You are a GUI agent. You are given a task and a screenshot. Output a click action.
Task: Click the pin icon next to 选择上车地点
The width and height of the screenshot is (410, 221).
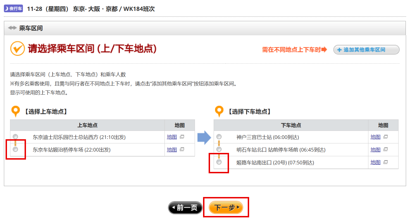16,112
